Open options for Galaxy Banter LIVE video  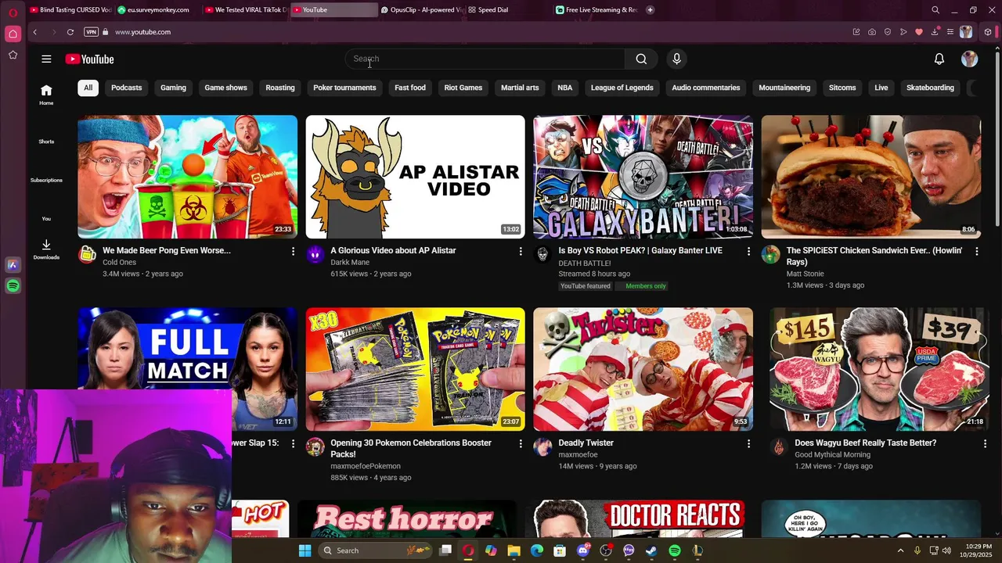(x=748, y=251)
